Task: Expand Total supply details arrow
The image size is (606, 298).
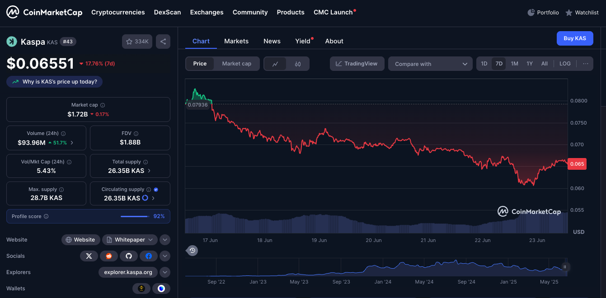Action: point(149,171)
